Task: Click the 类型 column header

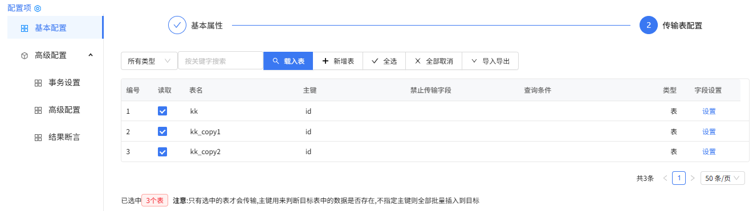Action: pos(670,90)
